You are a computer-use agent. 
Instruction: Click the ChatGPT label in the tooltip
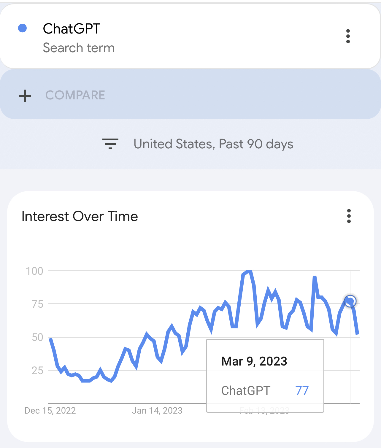click(x=246, y=391)
